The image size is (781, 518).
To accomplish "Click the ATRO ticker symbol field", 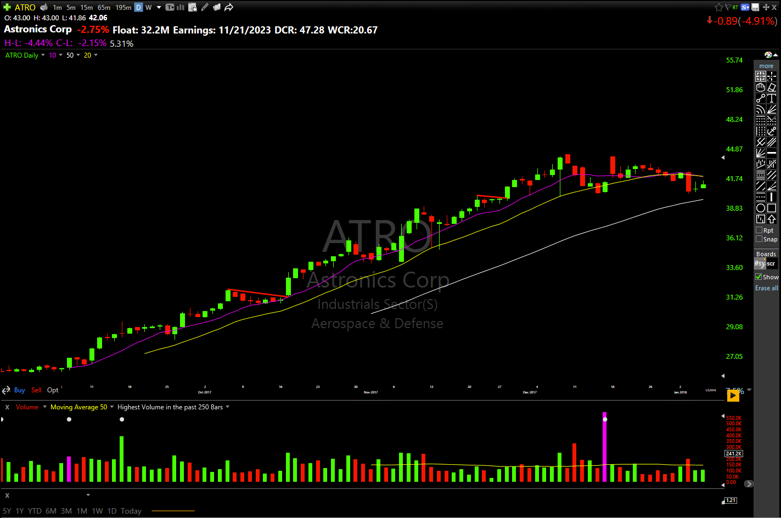I will click(25, 7).
